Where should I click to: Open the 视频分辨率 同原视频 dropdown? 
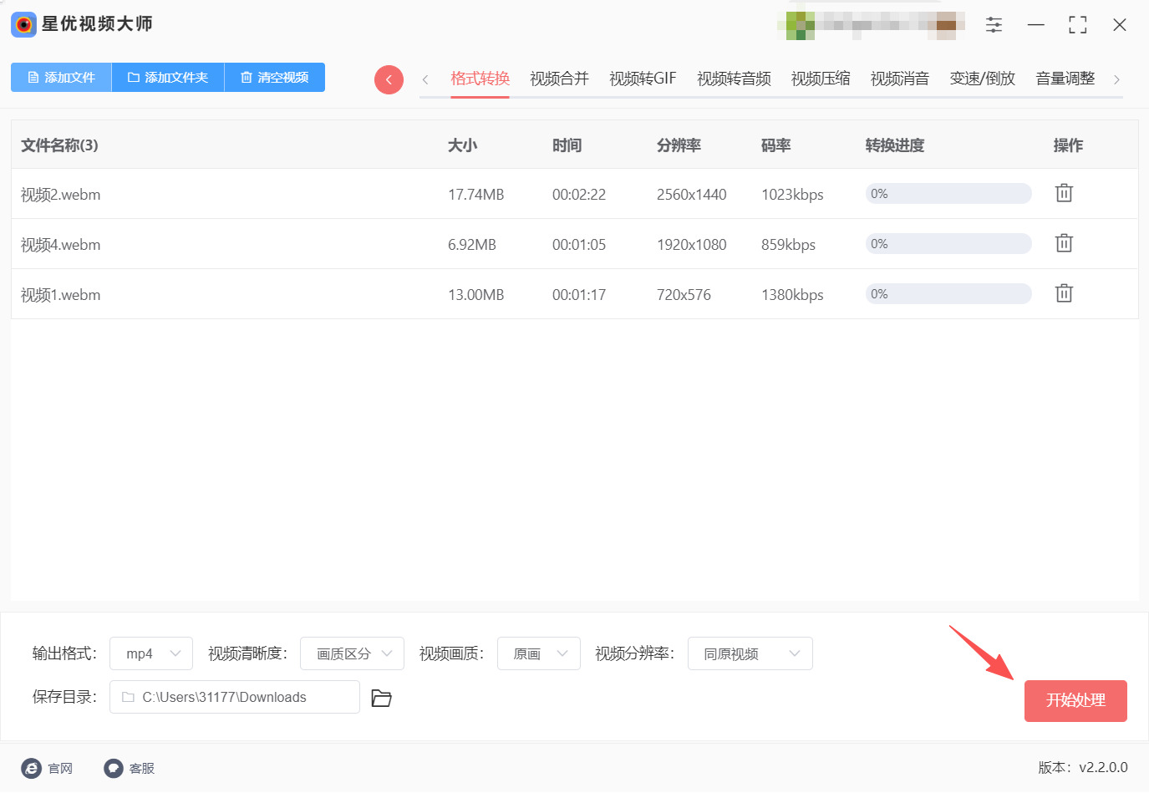click(750, 653)
